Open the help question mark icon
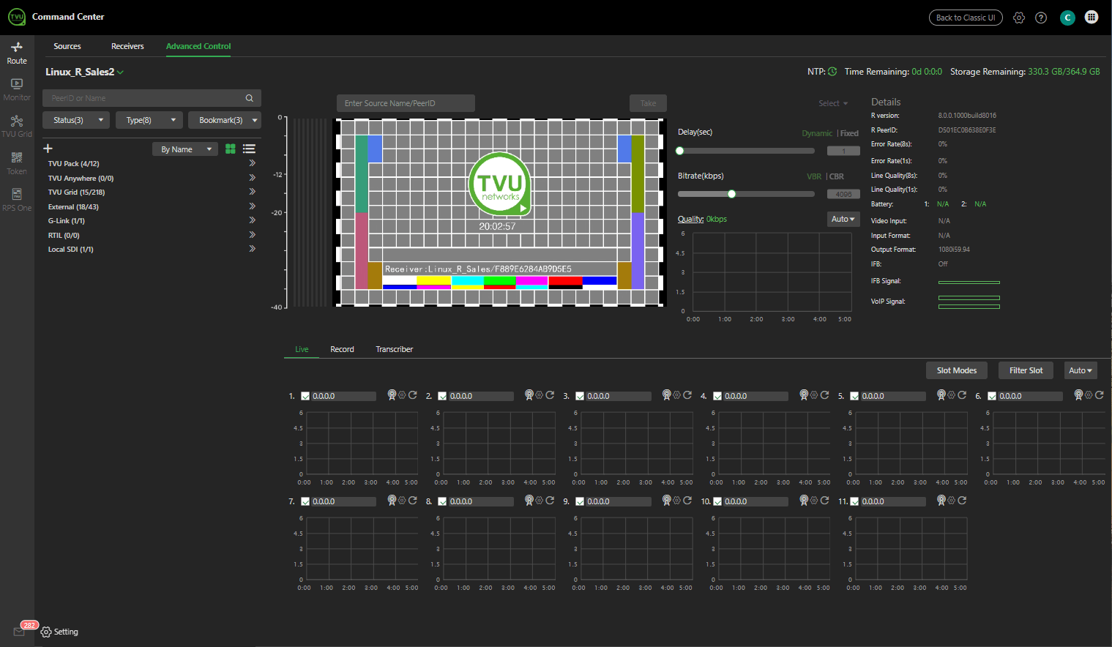The width and height of the screenshot is (1112, 647). point(1041,18)
